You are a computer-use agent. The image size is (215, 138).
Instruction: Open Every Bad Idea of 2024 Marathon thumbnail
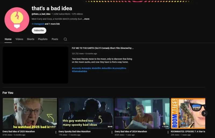(x=142, y=114)
